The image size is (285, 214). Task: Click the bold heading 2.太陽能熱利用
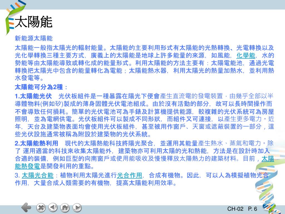click(x=36, y=144)
